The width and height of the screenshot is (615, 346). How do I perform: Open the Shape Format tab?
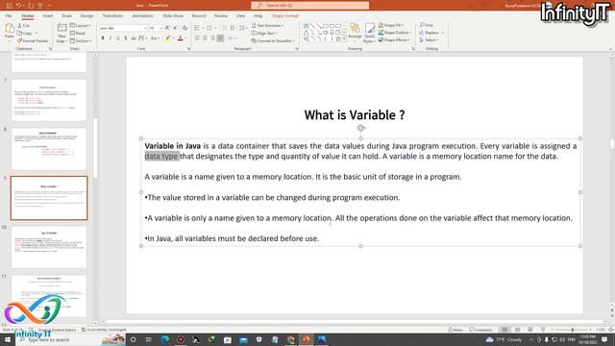tap(285, 15)
